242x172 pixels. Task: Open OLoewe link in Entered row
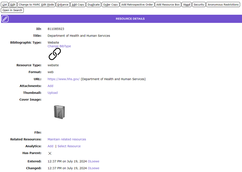click(x=93, y=161)
